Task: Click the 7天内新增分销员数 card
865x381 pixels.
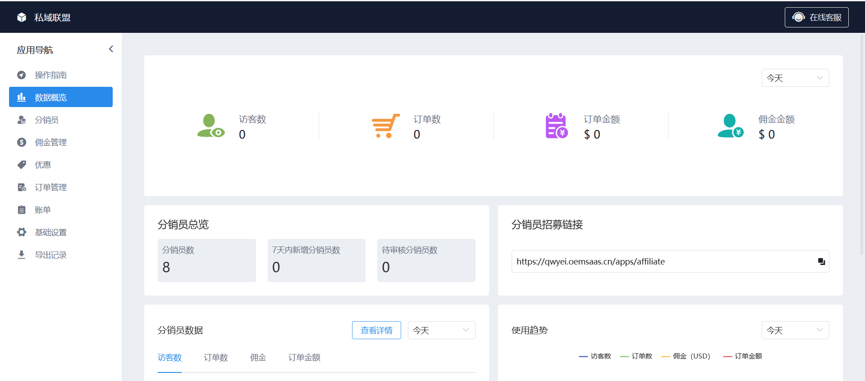Action: coord(316,260)
